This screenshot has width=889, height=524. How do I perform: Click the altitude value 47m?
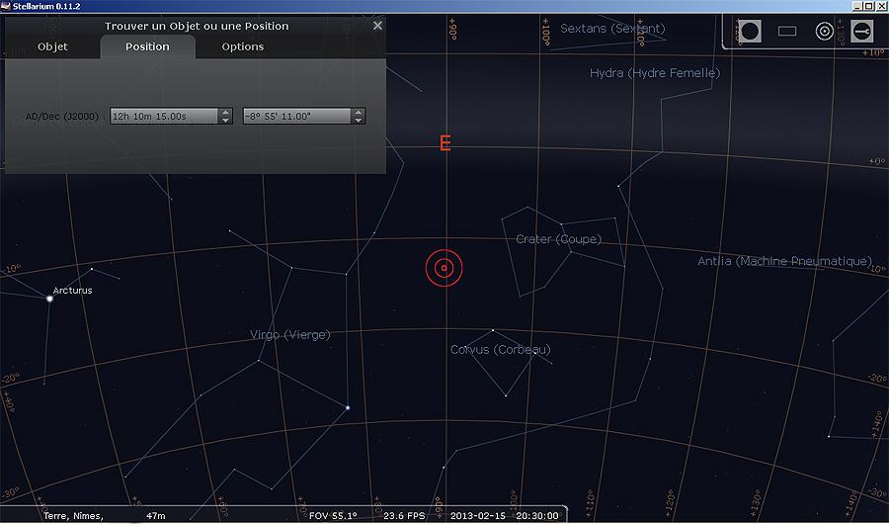click(x=156, y=515)
